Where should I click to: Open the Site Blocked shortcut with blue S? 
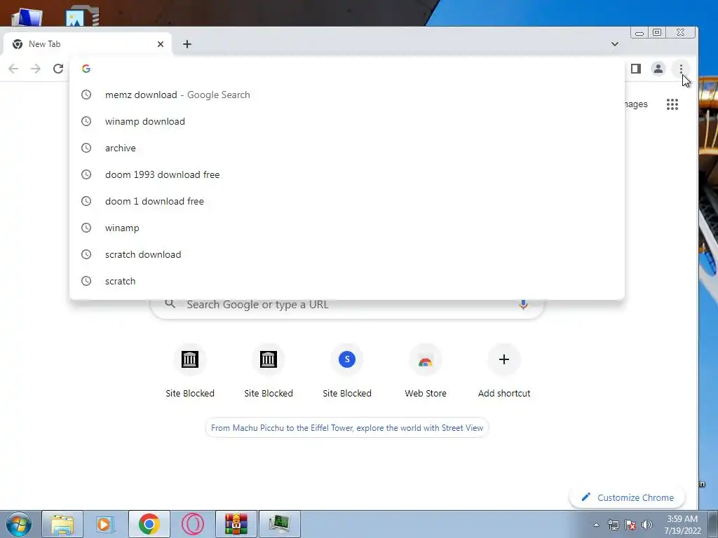pyautogui.click(x=346, y=371)
